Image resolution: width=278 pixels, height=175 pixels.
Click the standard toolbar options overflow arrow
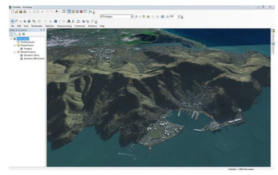click(94, 12)
